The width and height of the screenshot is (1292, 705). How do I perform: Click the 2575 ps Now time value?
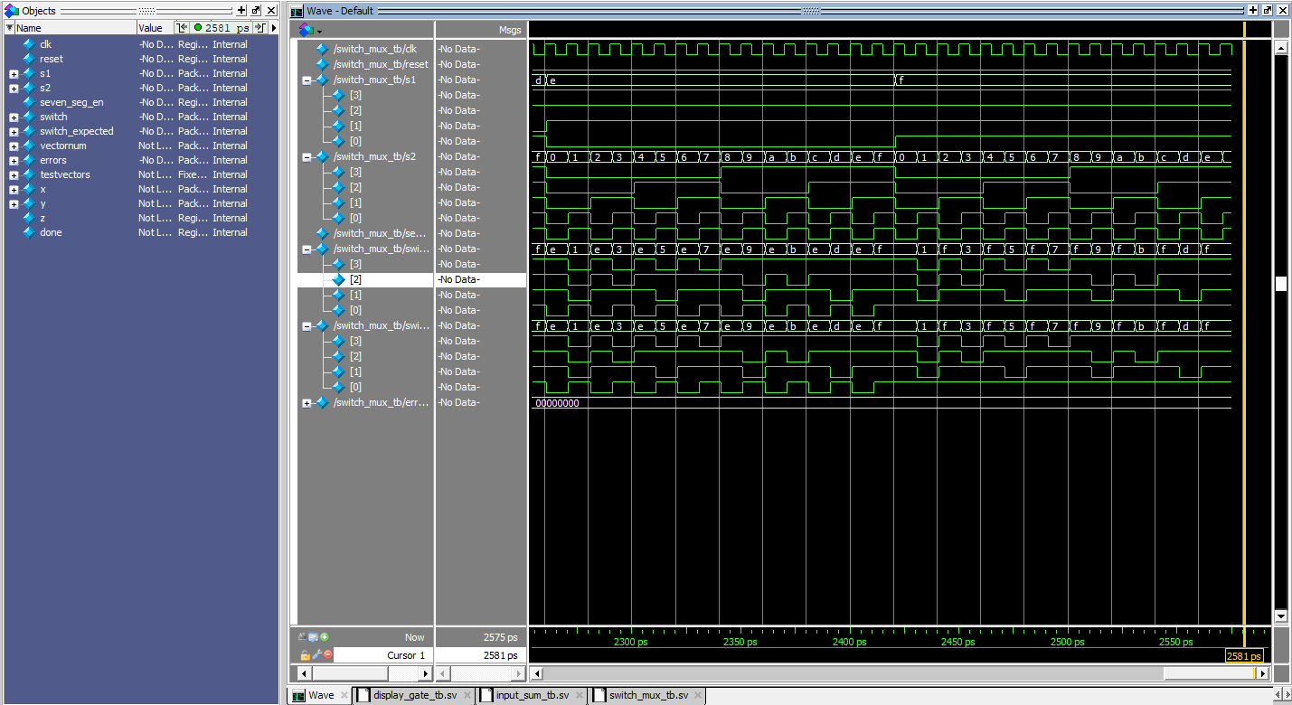pos(500,637)
